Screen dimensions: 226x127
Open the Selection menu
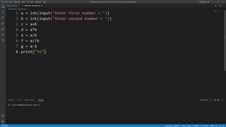point(17,2)
